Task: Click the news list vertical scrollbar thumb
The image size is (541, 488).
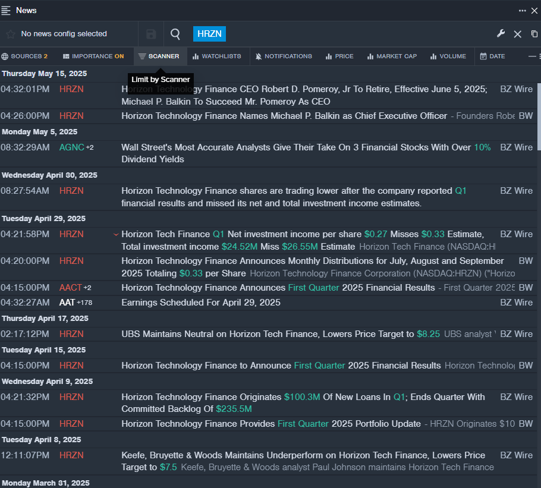Action: coord(539,117)
